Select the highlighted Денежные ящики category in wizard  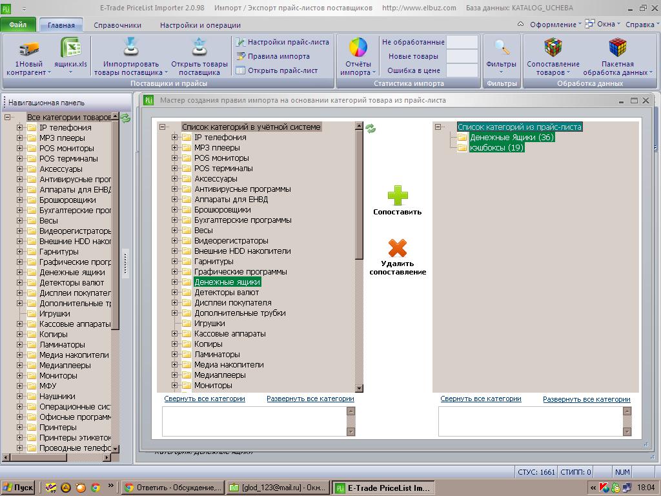click(x=227, y=282)
